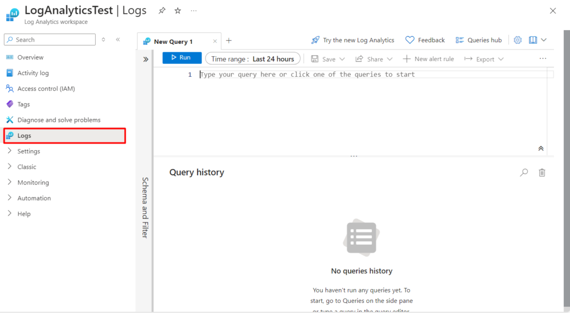Change Time range Last 24 hours
This screenshot has width=570, height=313.
[253, 59]
